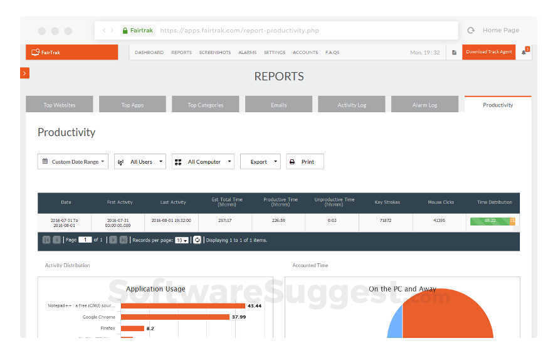Edit the page number field
Viewport: 558px width, 353px height.
pos(85,240)
